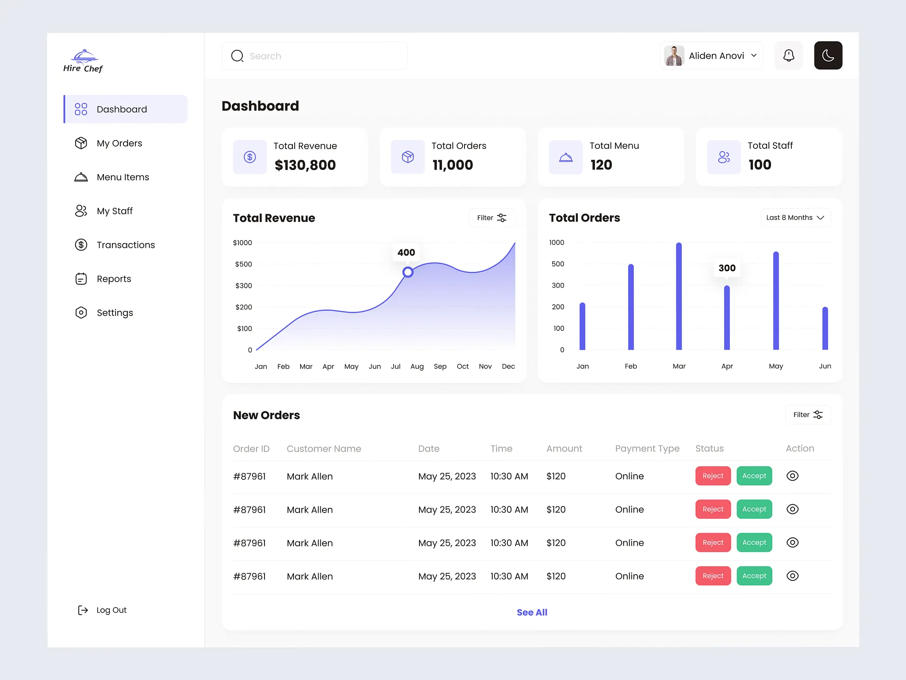Click the notification bell icon
The height and width of the screenshot is (680, 906).
click(x=788, y=56)
